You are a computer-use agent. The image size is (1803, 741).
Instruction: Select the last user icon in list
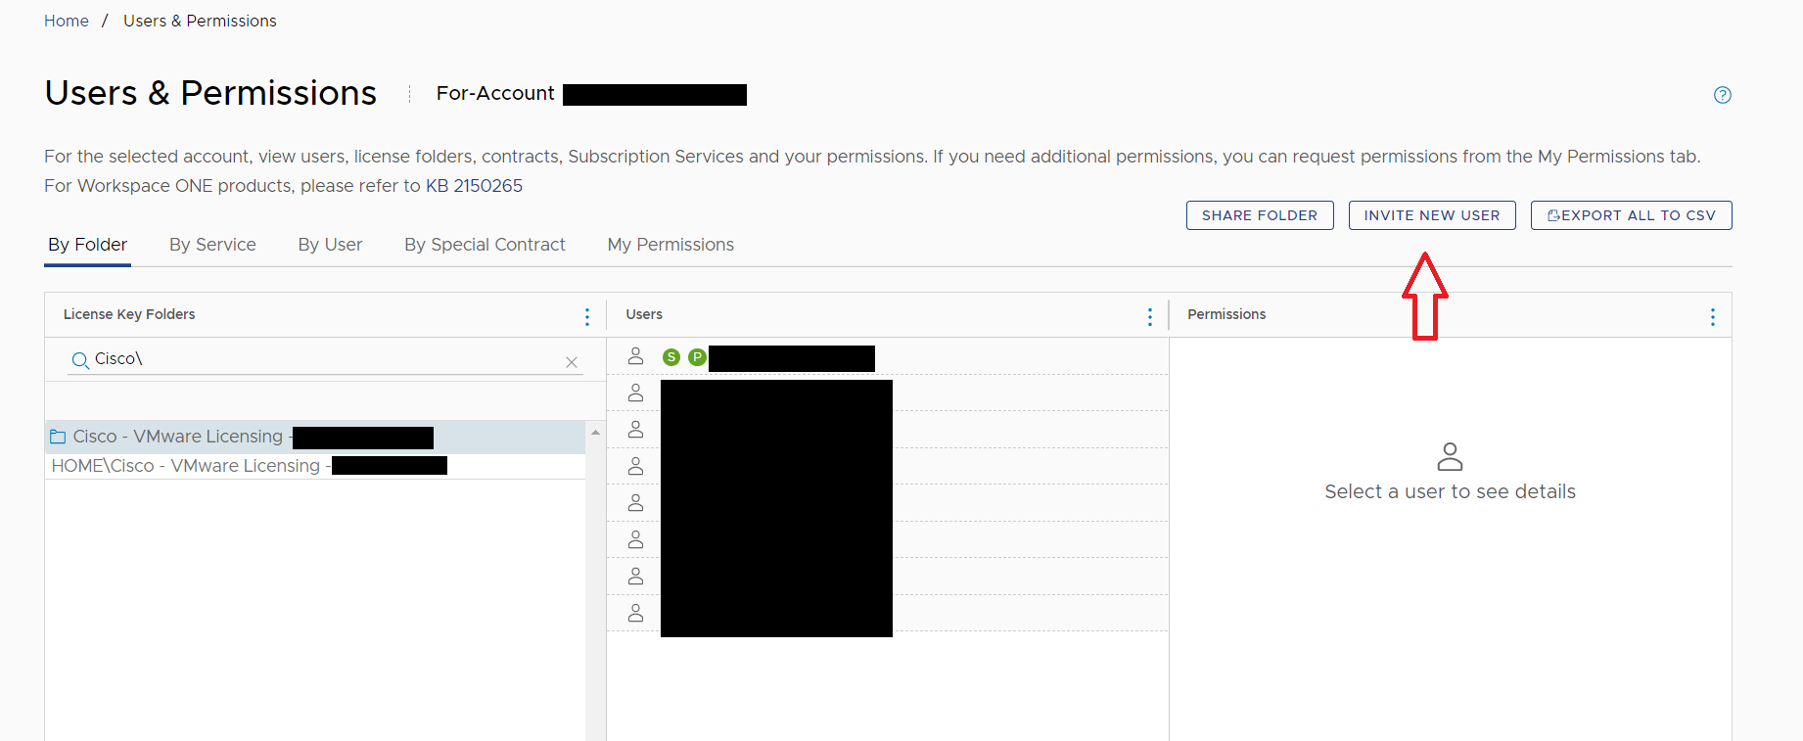point(636,614)
